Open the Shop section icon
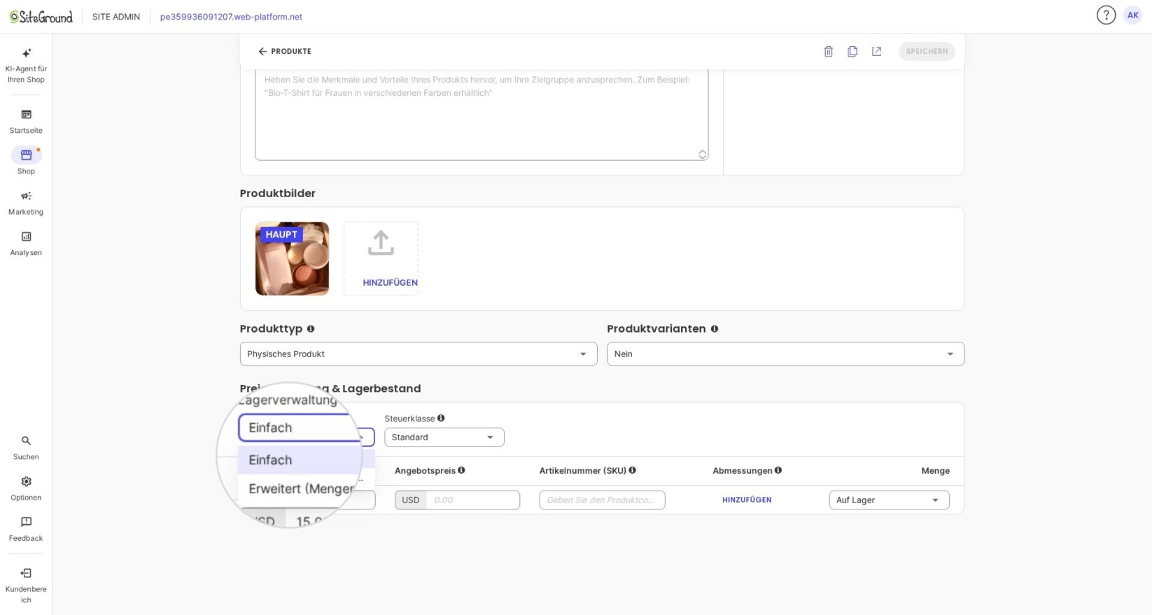Screen dimensions: 1152x615 click(x=26, y=155)
